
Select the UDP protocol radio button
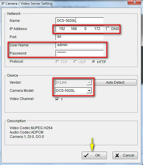[75, 62]
